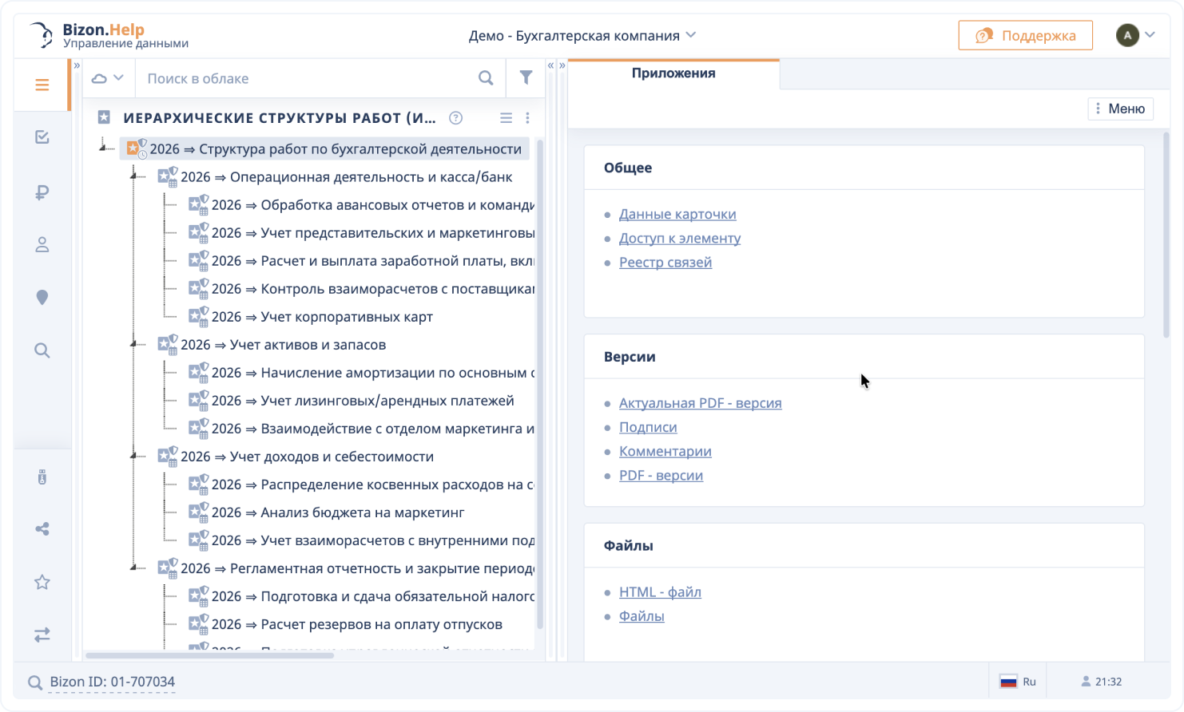The width and height of the screenshot is (1184, 712).
Task: Open the 'Меню' button on the right panel
Action: (1120, 109)
